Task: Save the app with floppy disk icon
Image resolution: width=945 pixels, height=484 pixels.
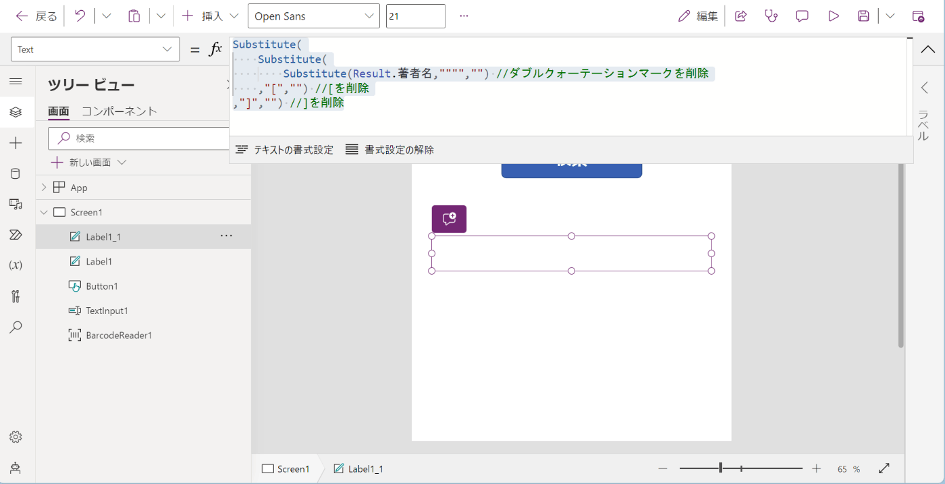Action: (x=863, y=16)
